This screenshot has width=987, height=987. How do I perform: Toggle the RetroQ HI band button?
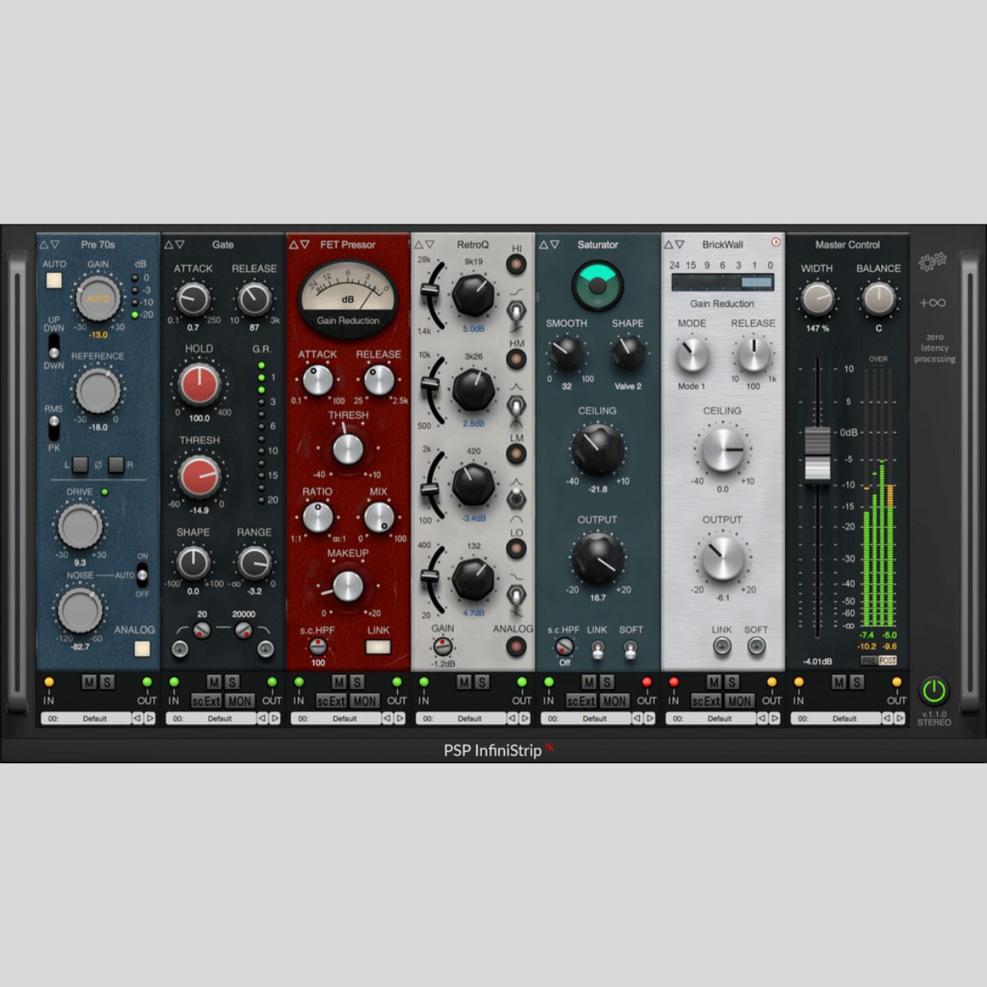pyautogui.click(x=517, y=265)
